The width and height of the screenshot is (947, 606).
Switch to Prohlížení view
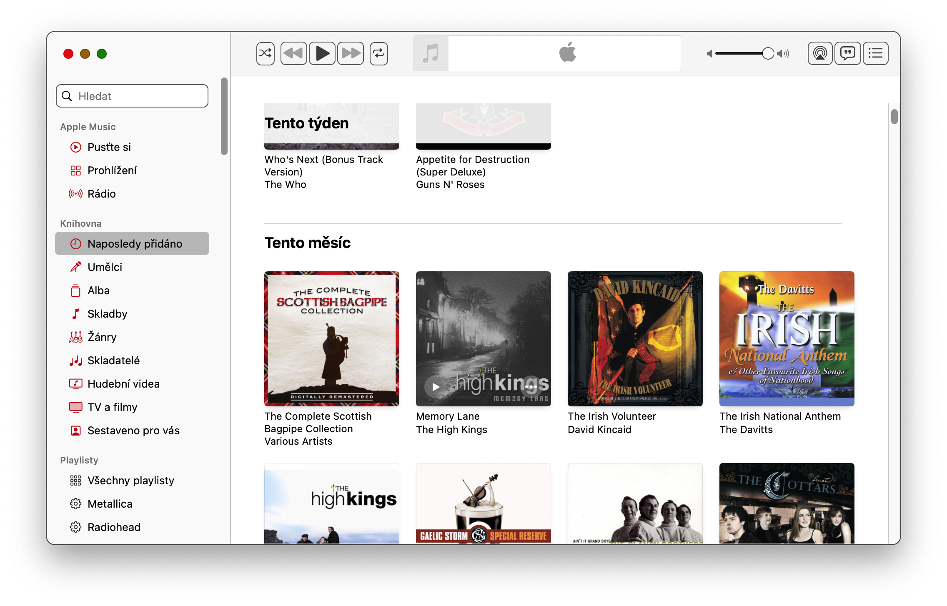click(112, 170)
